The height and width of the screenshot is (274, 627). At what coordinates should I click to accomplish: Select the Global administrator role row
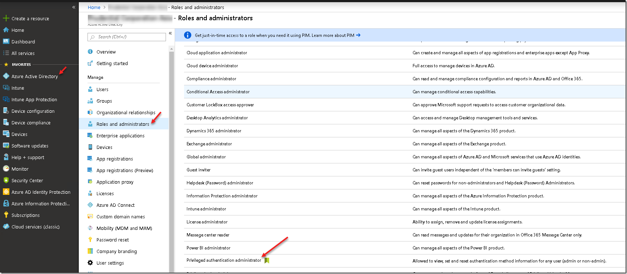click(x=206, y=157)
